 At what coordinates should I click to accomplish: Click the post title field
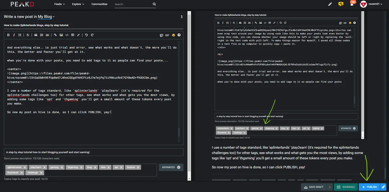(x=94, y=25)
